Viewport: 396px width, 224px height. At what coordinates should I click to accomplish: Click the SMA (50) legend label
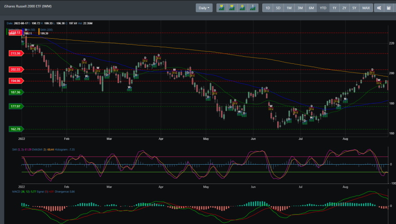[x=30, y=30]
